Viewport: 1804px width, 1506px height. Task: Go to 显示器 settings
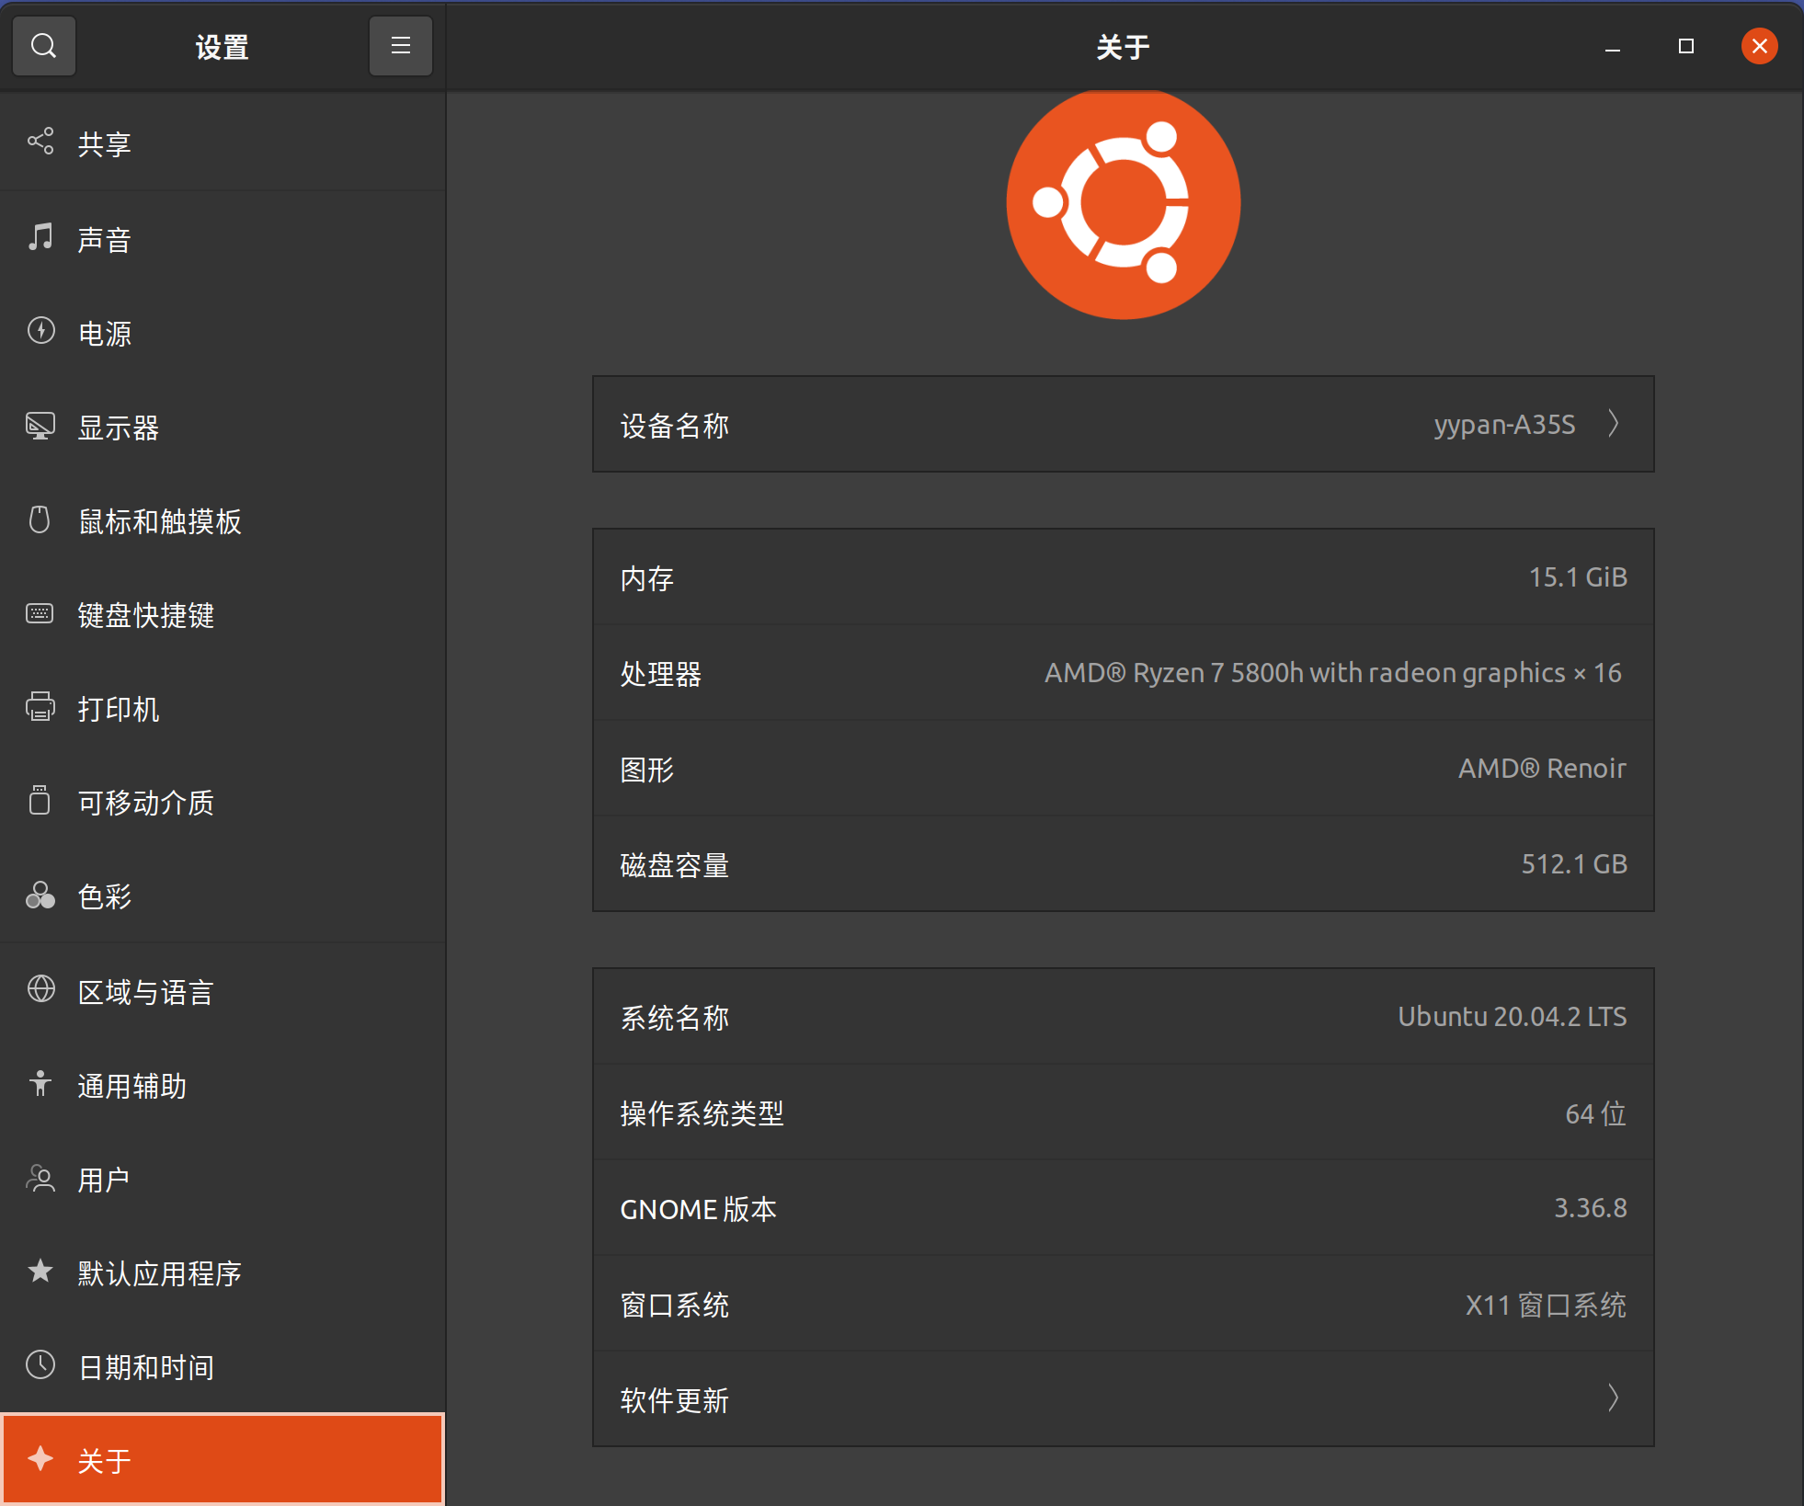[x=223, y=428]
